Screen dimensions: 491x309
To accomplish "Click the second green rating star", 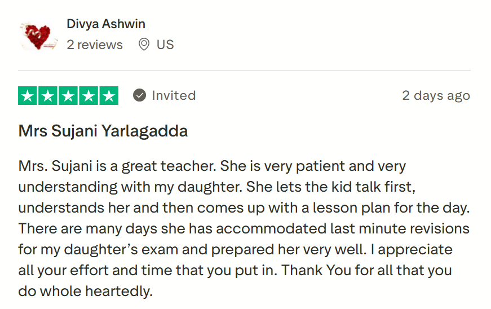I will tap(48, 96).
